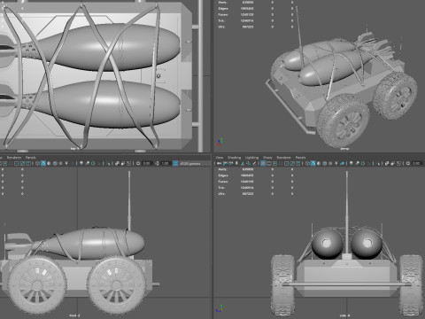Open Shading menu in side panel
Screen dimensions: 425x319
[x=234, y=158]
